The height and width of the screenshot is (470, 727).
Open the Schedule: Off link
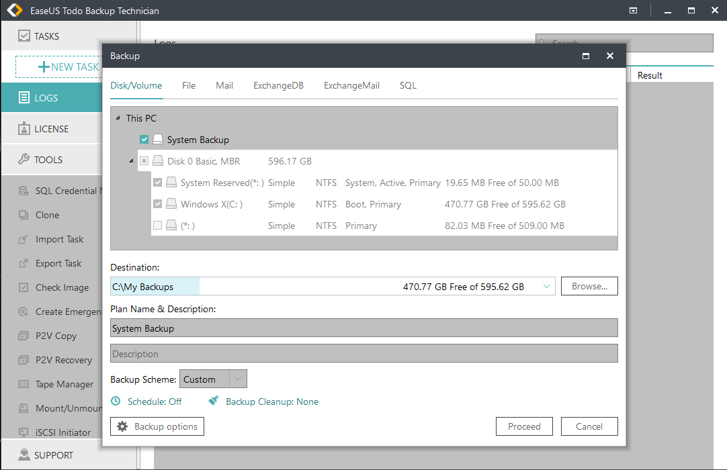coord(155,402)
